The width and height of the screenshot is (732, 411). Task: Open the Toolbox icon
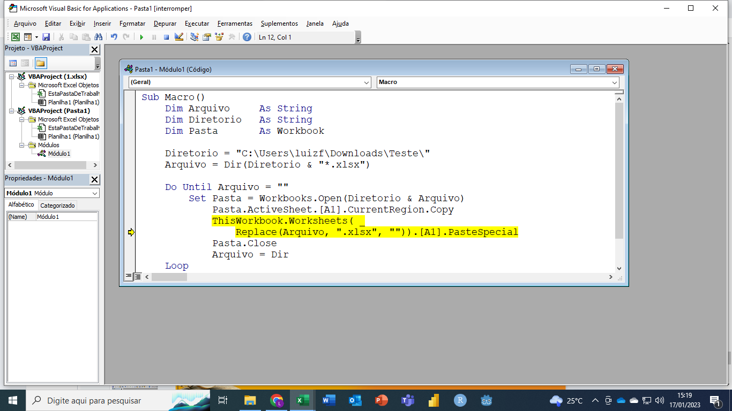pos(231,37)
